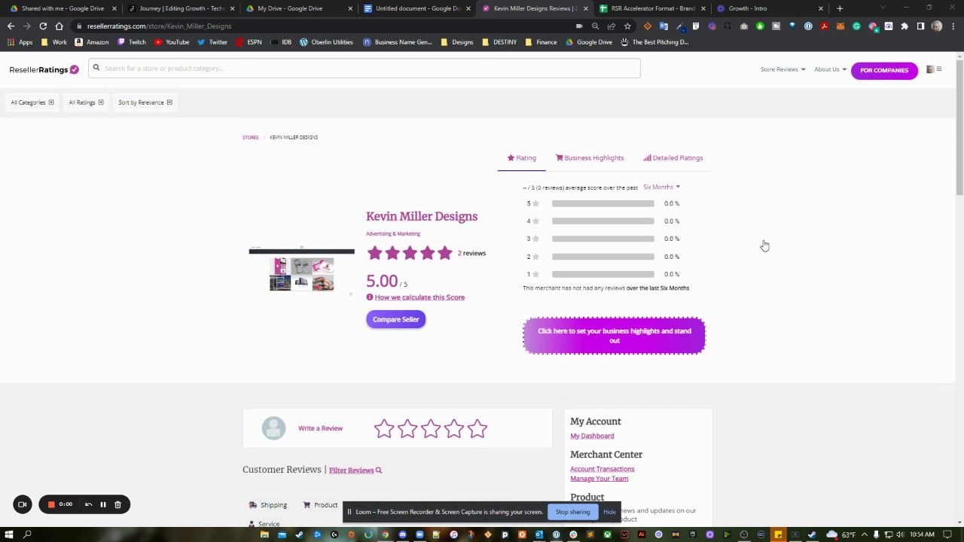Image resolution: width=964 pixels, height=542 pixels.
Task: Click the 3-star rating progress bar
Action: (x=602, y=239)
